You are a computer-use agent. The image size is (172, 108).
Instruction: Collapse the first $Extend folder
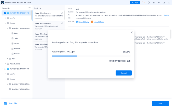[5, 23]
